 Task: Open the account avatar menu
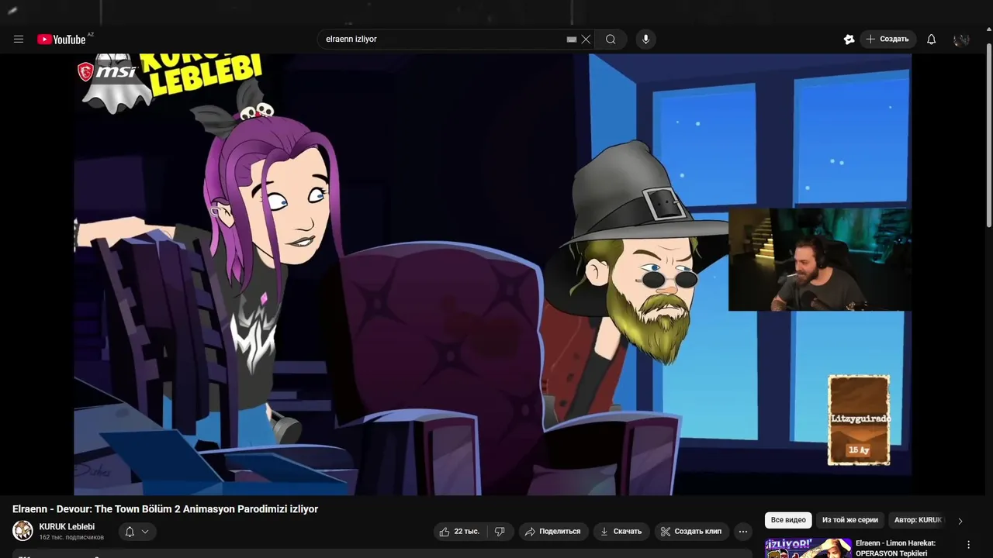coord(962,40)
